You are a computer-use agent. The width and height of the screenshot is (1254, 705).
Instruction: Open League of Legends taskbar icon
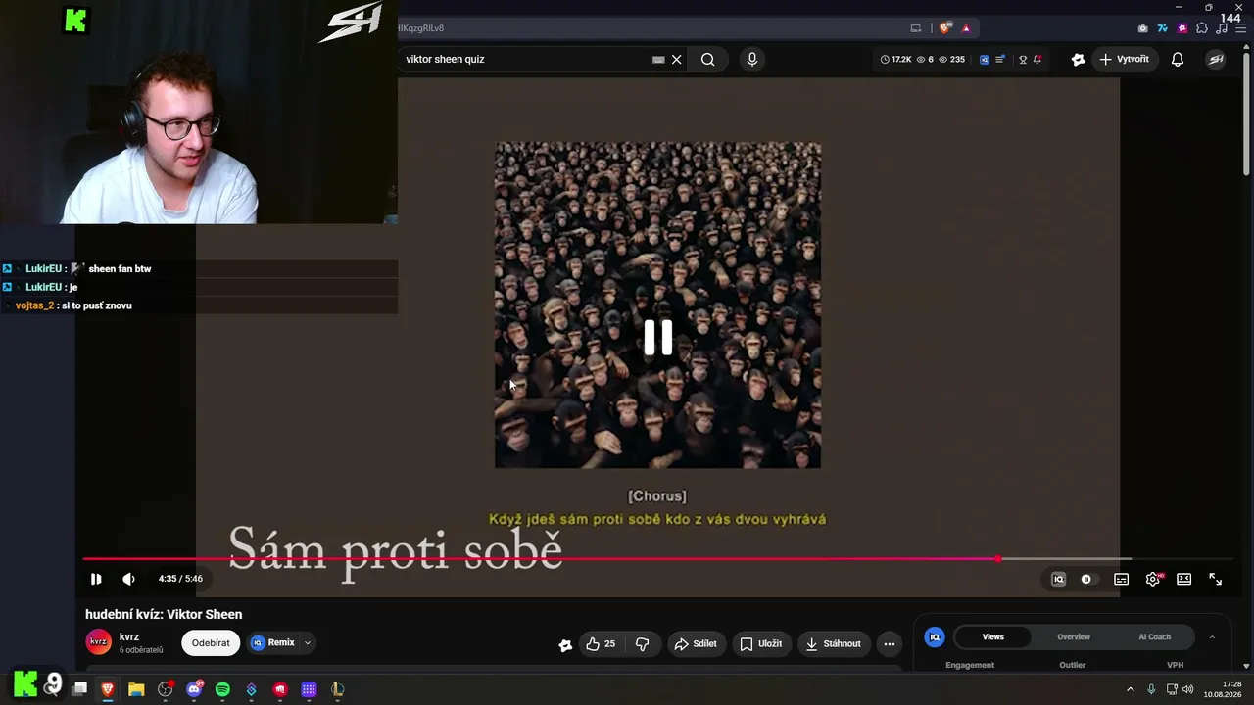point(337,689)
